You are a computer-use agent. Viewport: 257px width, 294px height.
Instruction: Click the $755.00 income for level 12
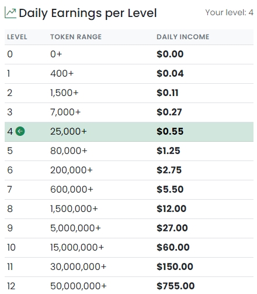tap(176, 286)
